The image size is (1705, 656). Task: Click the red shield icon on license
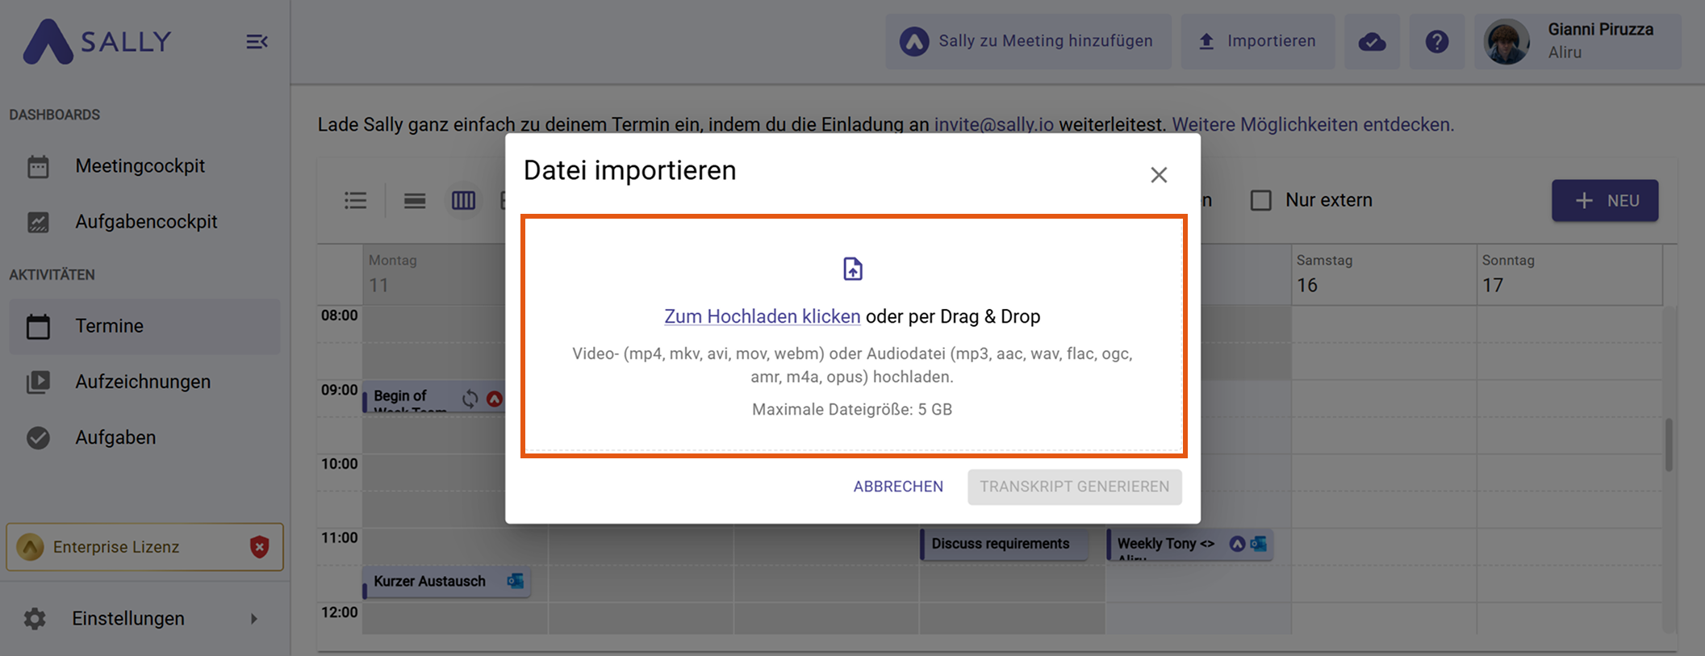click(x=259, y=547)
